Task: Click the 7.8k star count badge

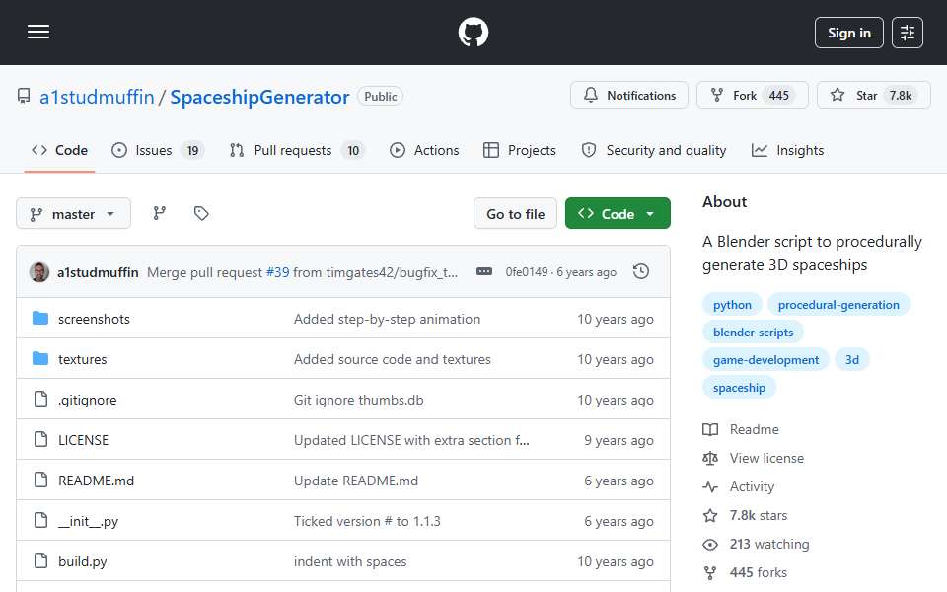Action: click(x=901, y=96)
